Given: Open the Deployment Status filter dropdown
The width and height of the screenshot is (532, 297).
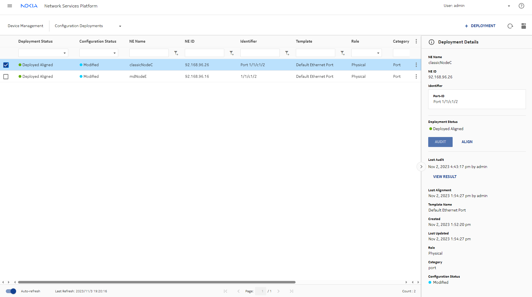Looking at the screenshot, I should [x=43, y=53].
